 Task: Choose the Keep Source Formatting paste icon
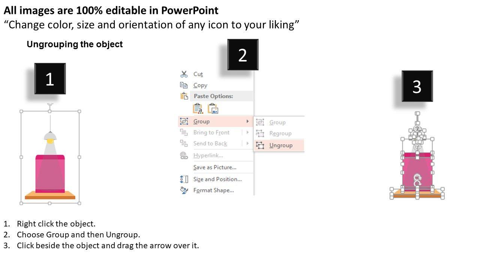pos(198,109)
